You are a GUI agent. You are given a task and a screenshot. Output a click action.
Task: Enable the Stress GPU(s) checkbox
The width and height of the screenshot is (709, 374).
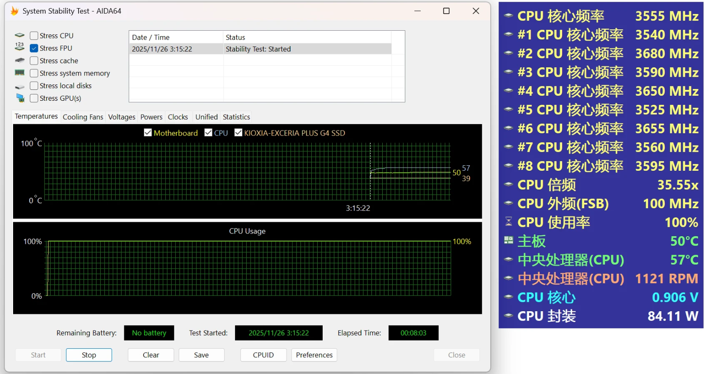tap(34, 98)
